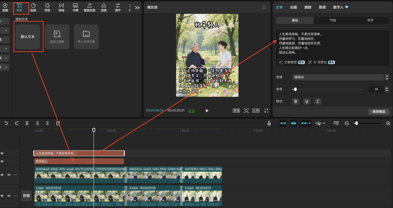Screen dimensions: 393x208
Task: Open the 特效 (Effects) panel
Action: [x=47, y=7]
